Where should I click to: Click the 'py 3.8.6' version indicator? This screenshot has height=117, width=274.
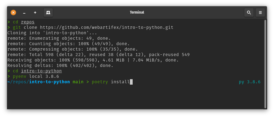[x=249, y=82]
